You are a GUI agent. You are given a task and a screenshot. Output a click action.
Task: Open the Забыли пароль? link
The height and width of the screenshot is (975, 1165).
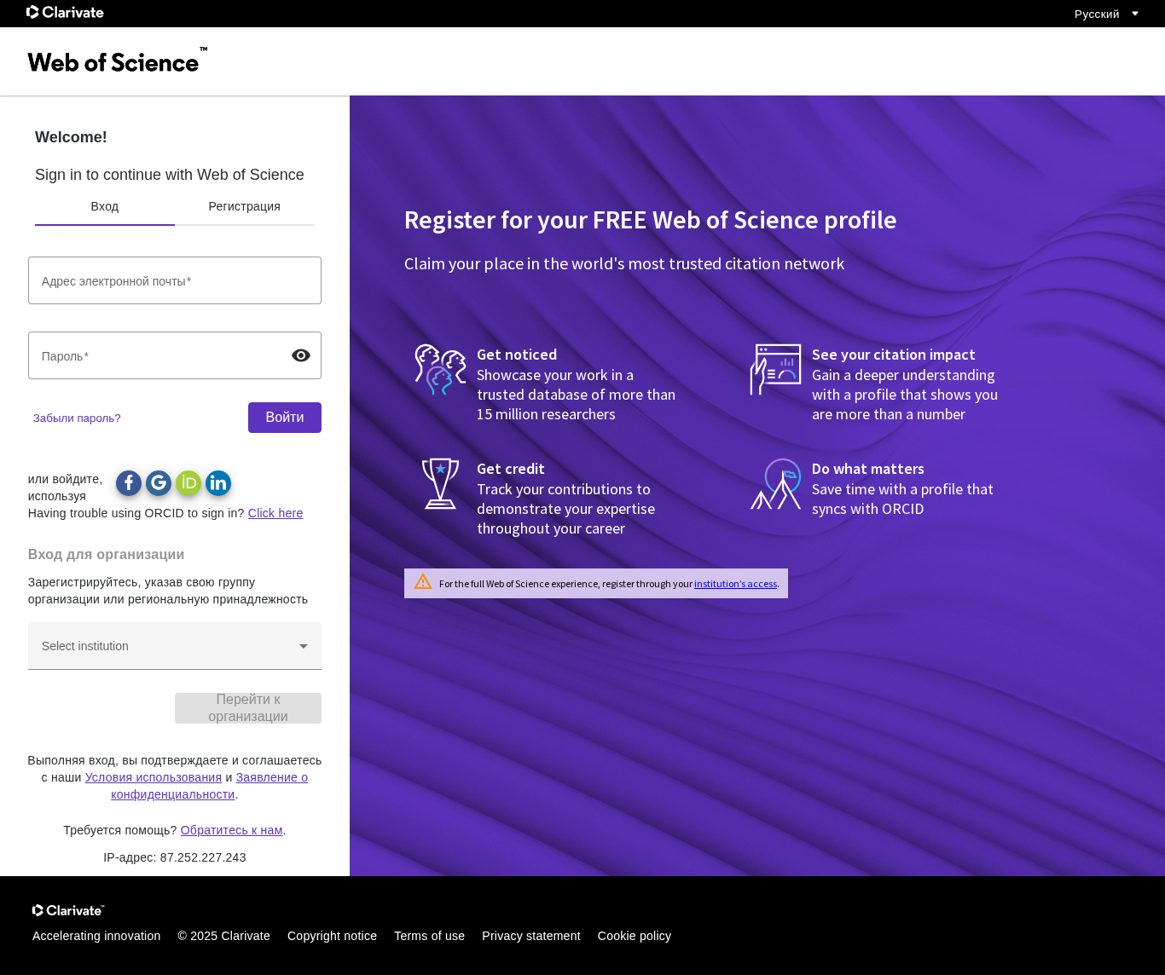tap(77, 418)
